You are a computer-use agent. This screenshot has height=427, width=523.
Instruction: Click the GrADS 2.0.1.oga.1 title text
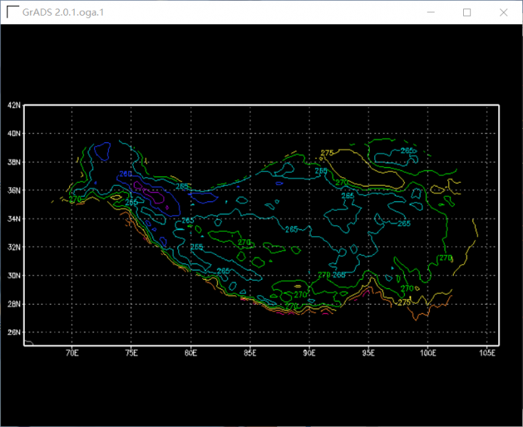click(63, 13)
